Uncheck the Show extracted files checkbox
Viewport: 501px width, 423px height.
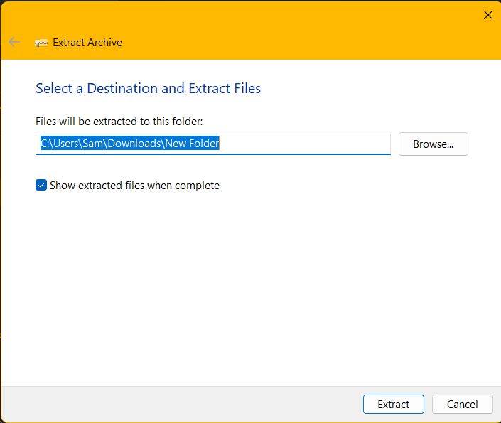(x=41, y=186)
